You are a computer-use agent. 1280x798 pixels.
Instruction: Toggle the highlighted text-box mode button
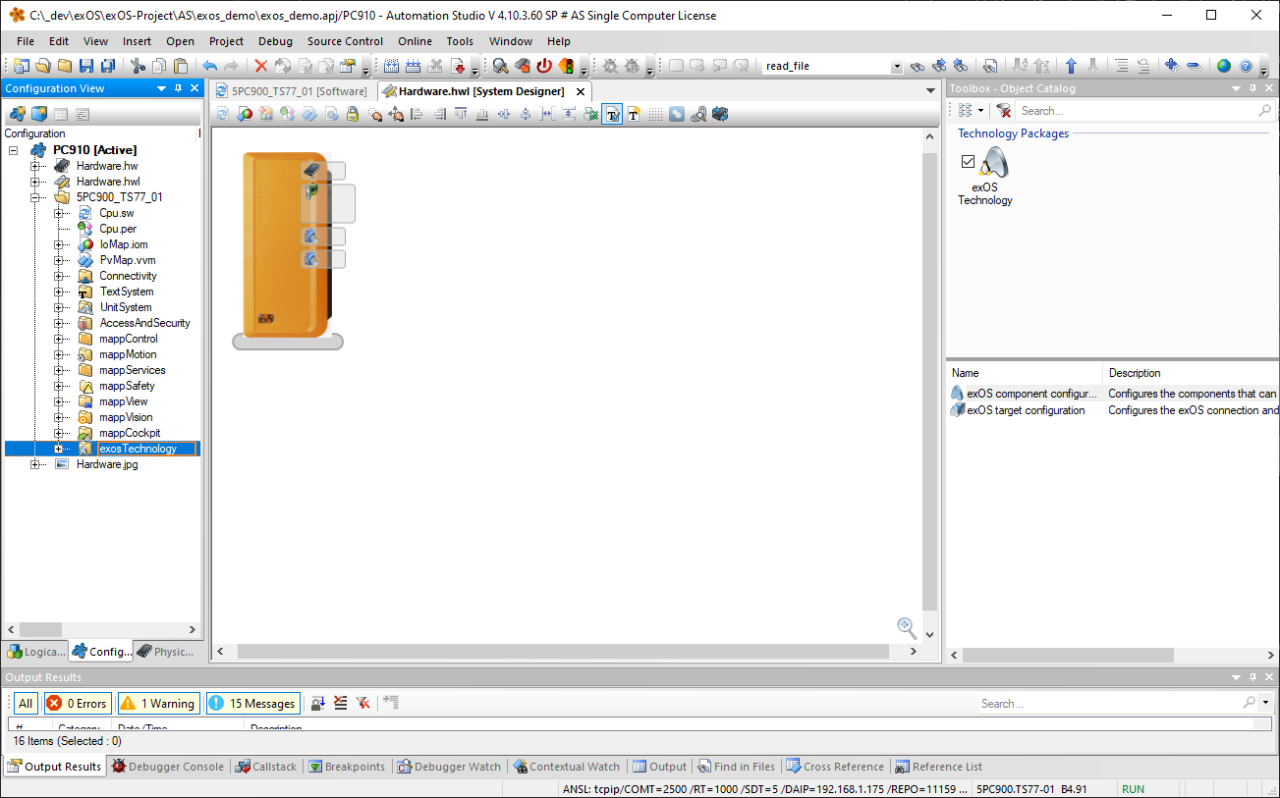pyautogui.click(x=612, y=114)
